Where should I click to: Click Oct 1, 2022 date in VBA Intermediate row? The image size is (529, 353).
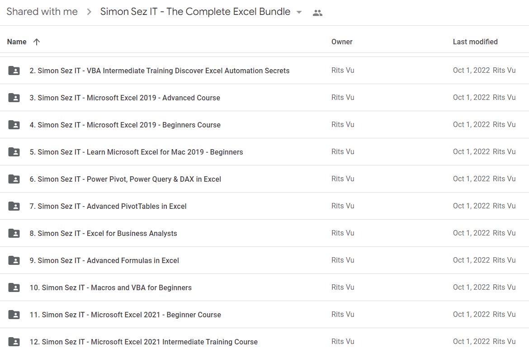471,70
